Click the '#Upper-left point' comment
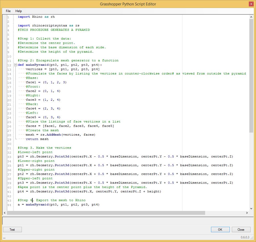Viewport: 256px width, 242px height. [x=35, y=179]
